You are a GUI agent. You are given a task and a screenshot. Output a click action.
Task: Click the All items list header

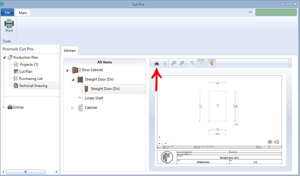click(x=105, y=62)
